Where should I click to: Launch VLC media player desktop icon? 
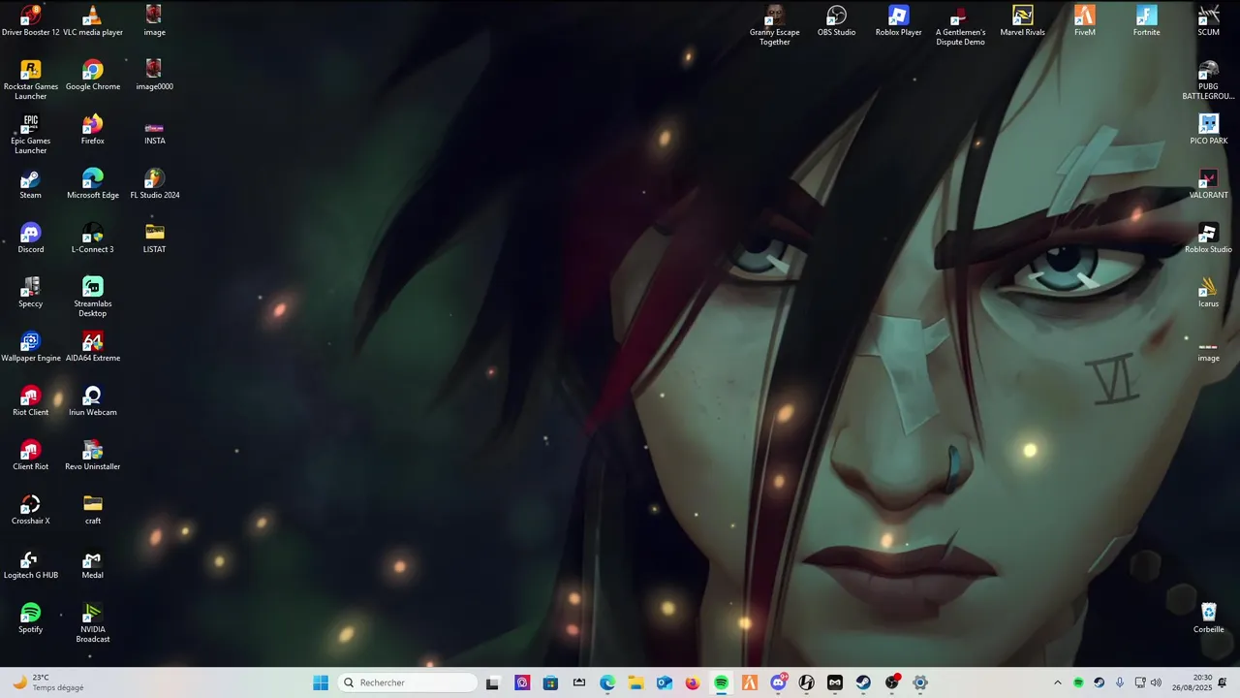[93, 20]
